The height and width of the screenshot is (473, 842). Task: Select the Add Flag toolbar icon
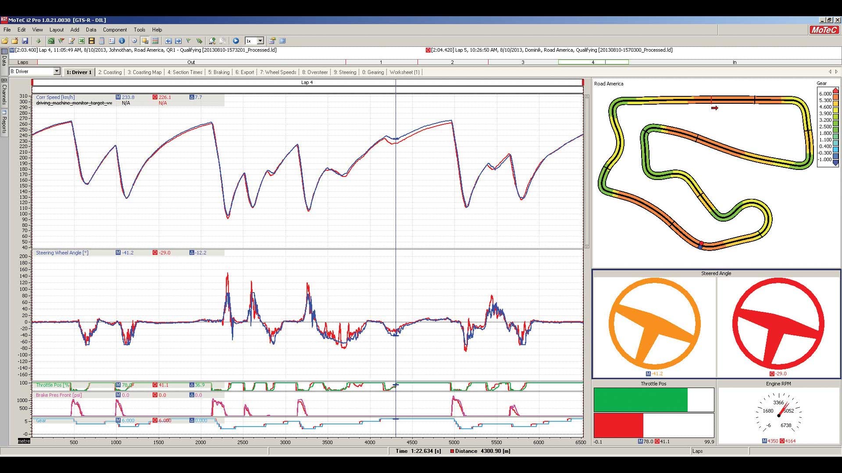(x=198, y=40)
